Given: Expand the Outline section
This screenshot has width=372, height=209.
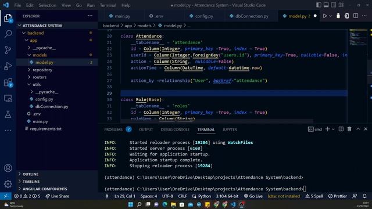Looking at the screenshot, I should [x=57, y=174].
